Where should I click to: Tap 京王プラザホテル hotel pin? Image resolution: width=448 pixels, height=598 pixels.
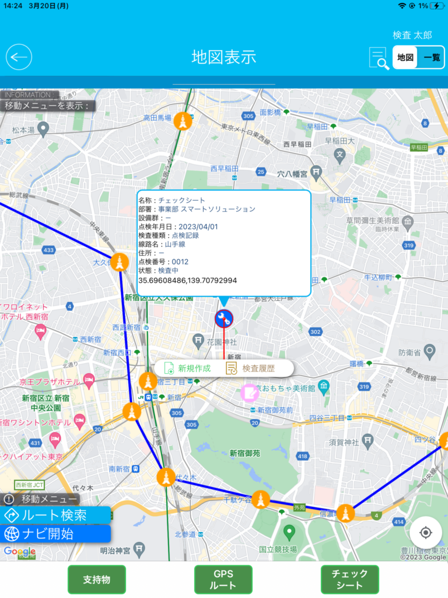click(x=89, y=381)
